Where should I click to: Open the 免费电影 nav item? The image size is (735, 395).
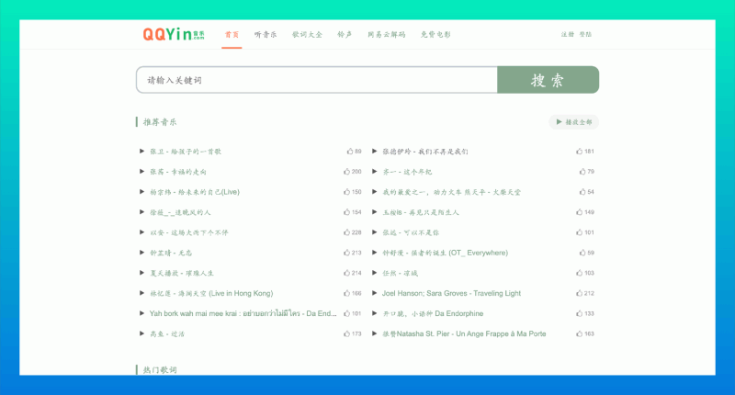(435, 34)
